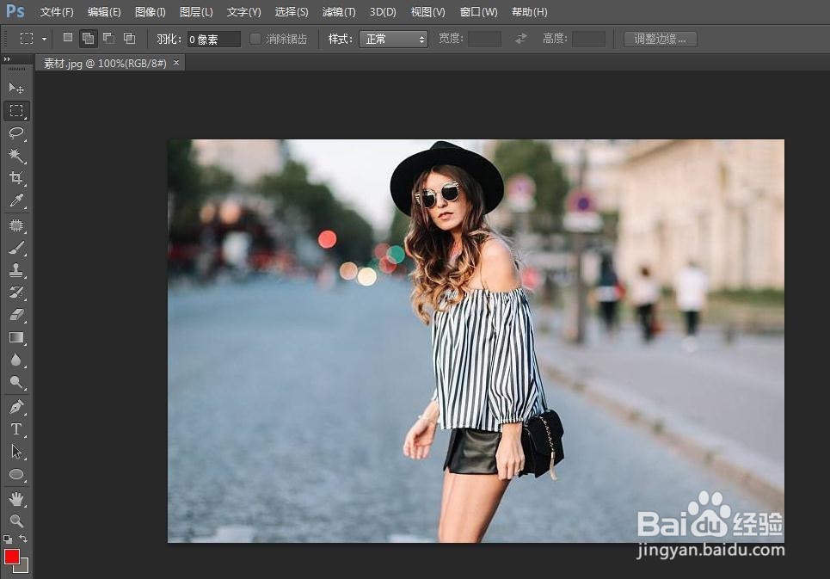This screenshot has height=579, width=830.
Task: Choose Subtract from Selection mode
Action: (108, 38)
